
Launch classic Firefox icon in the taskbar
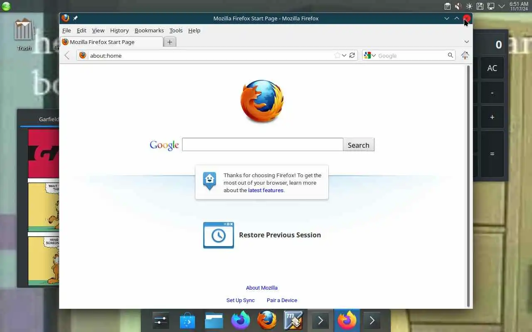pos(267,320)
